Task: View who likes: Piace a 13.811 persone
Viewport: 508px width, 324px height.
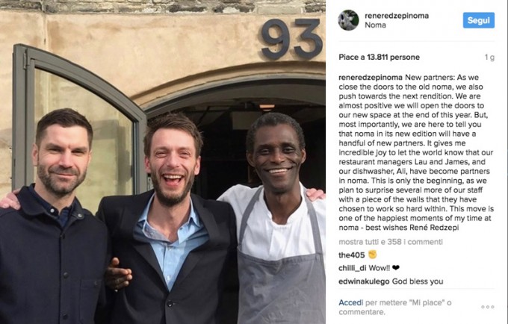Action: [379, 57]
